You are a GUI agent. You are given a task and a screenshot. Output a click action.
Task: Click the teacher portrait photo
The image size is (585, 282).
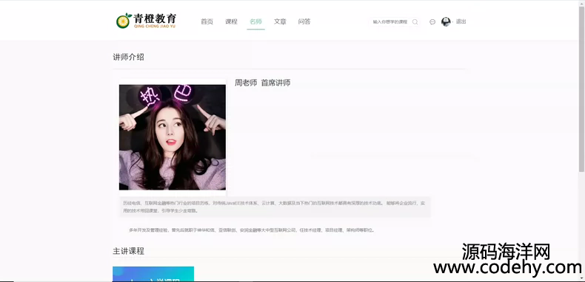tap(173, 137)
